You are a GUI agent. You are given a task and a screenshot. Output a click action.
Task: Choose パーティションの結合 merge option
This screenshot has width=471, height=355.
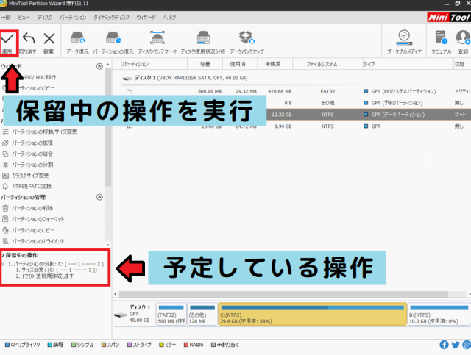[x=28, y=154]
